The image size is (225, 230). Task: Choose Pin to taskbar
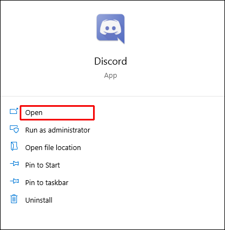pyautogui.click(x=47, y=183)
